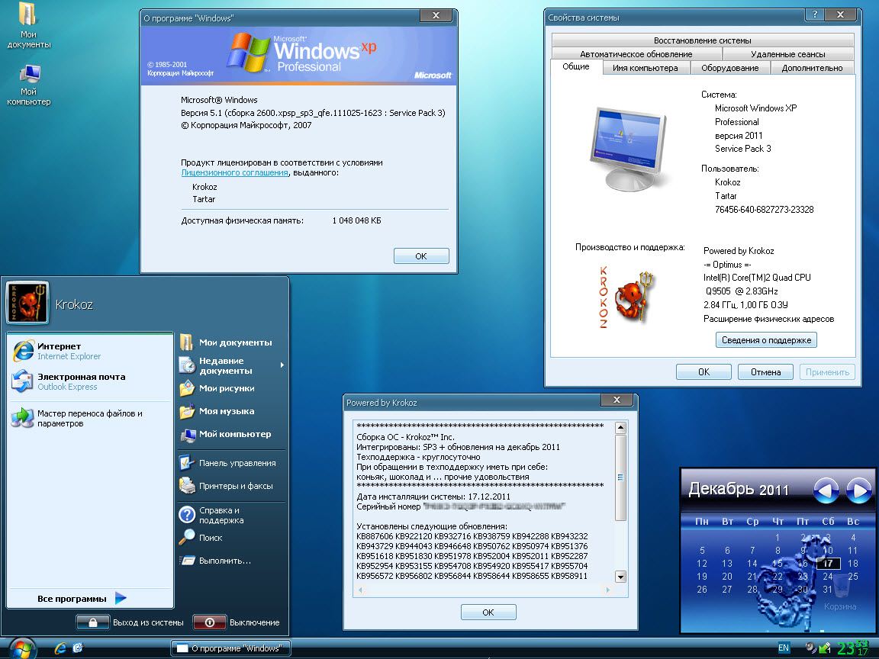Open Мой компьютер desktop icon
This screenshot has height=659, width=879.
pyautogui.click(x=29, y=84)
